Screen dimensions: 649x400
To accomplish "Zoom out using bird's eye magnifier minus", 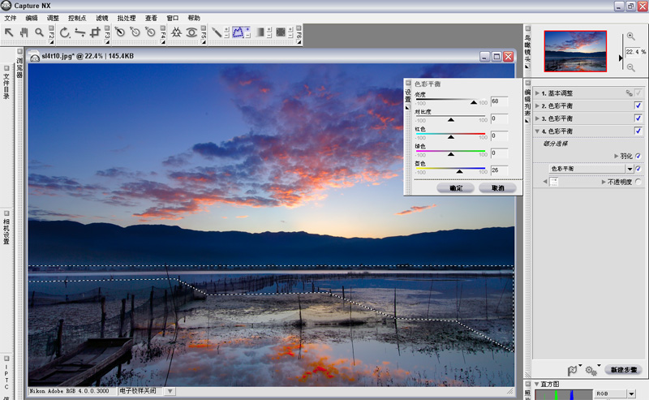I will tap(630, 67).
